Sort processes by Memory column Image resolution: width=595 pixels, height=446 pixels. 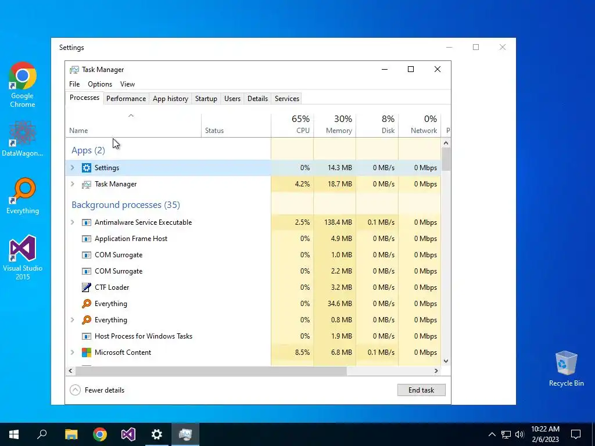[335, 125]
